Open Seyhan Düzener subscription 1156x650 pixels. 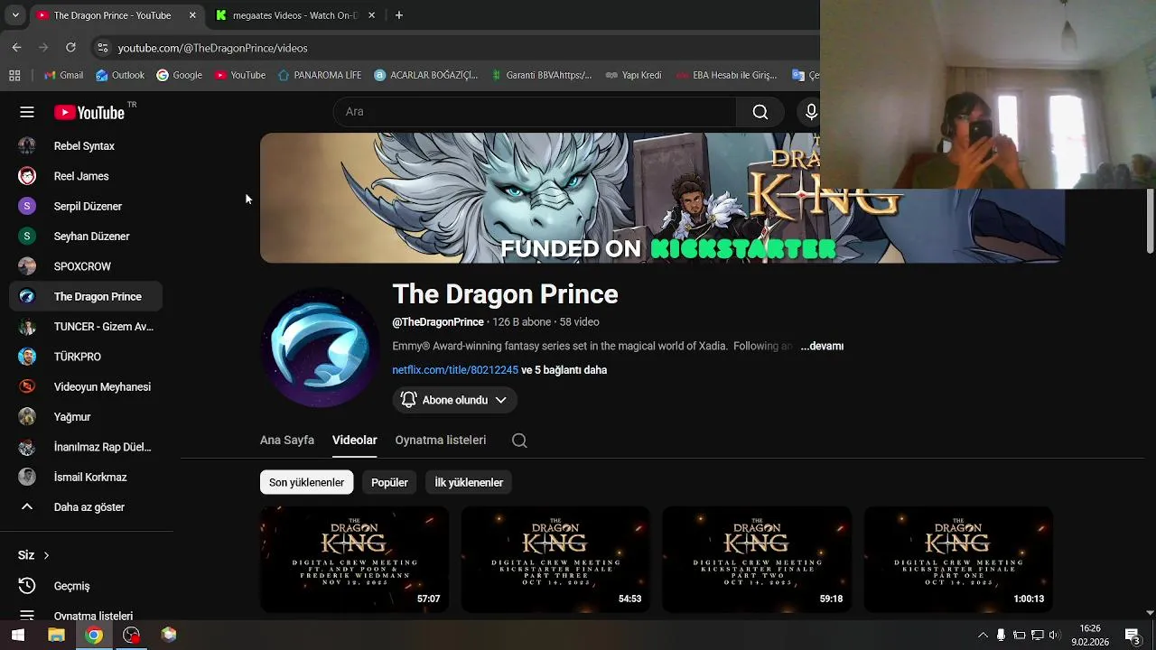[86, 237]
